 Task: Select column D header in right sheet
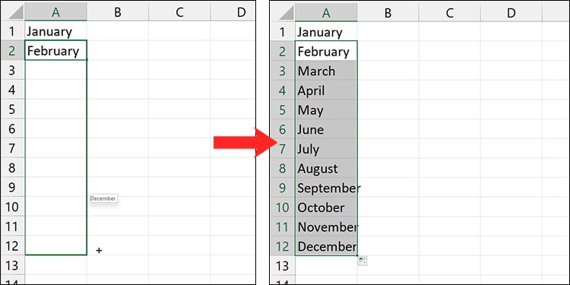coord(511,13)
